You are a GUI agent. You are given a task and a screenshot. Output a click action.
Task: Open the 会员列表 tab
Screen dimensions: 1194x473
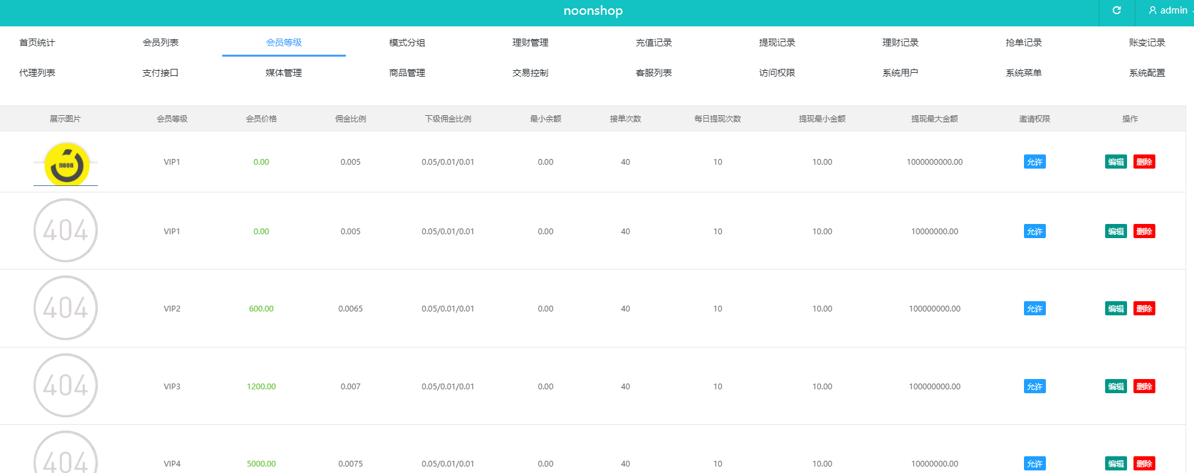(x=160, y=42)
